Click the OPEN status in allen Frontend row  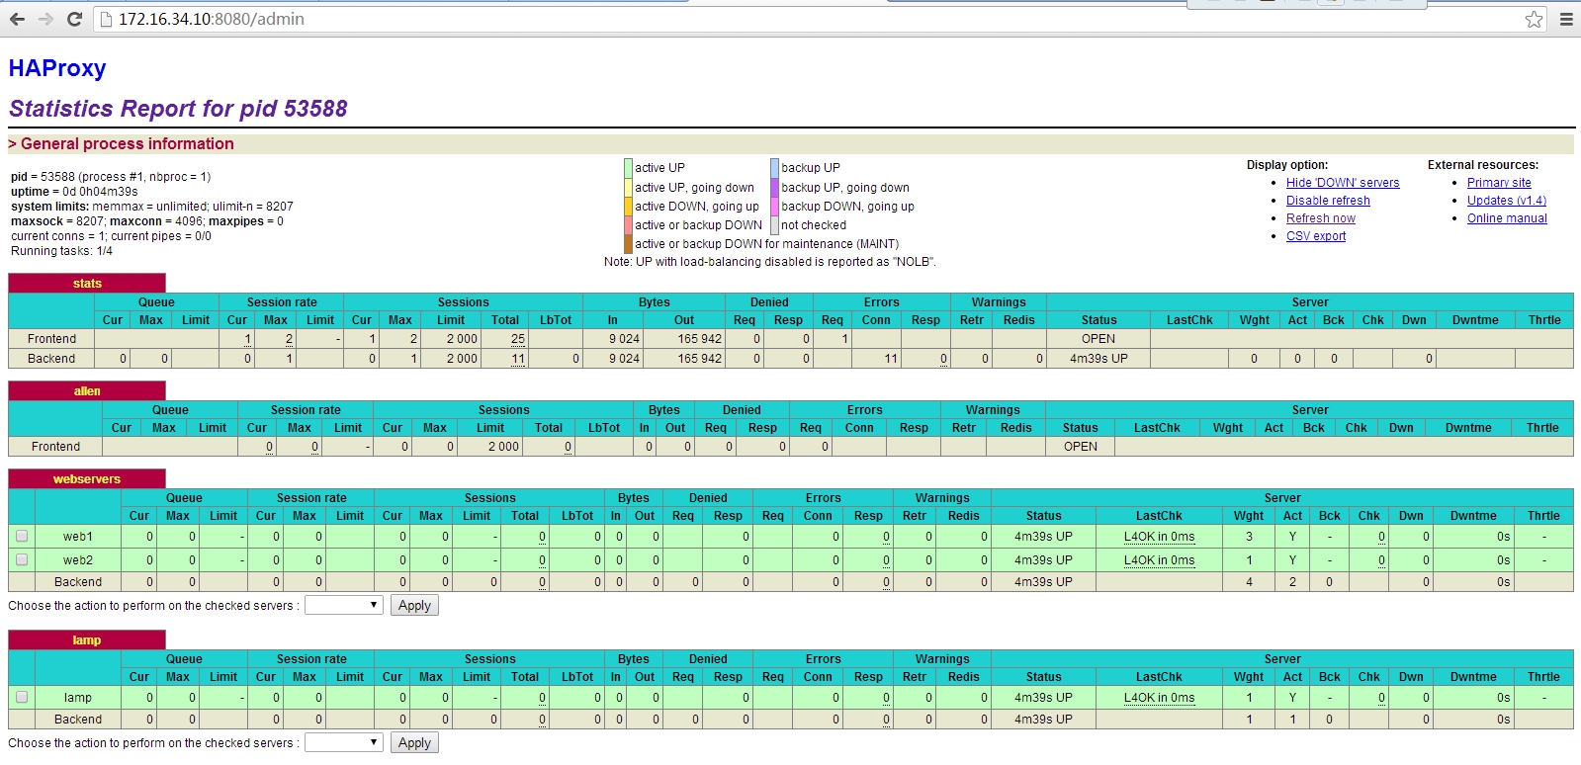tap(1081, 447)
